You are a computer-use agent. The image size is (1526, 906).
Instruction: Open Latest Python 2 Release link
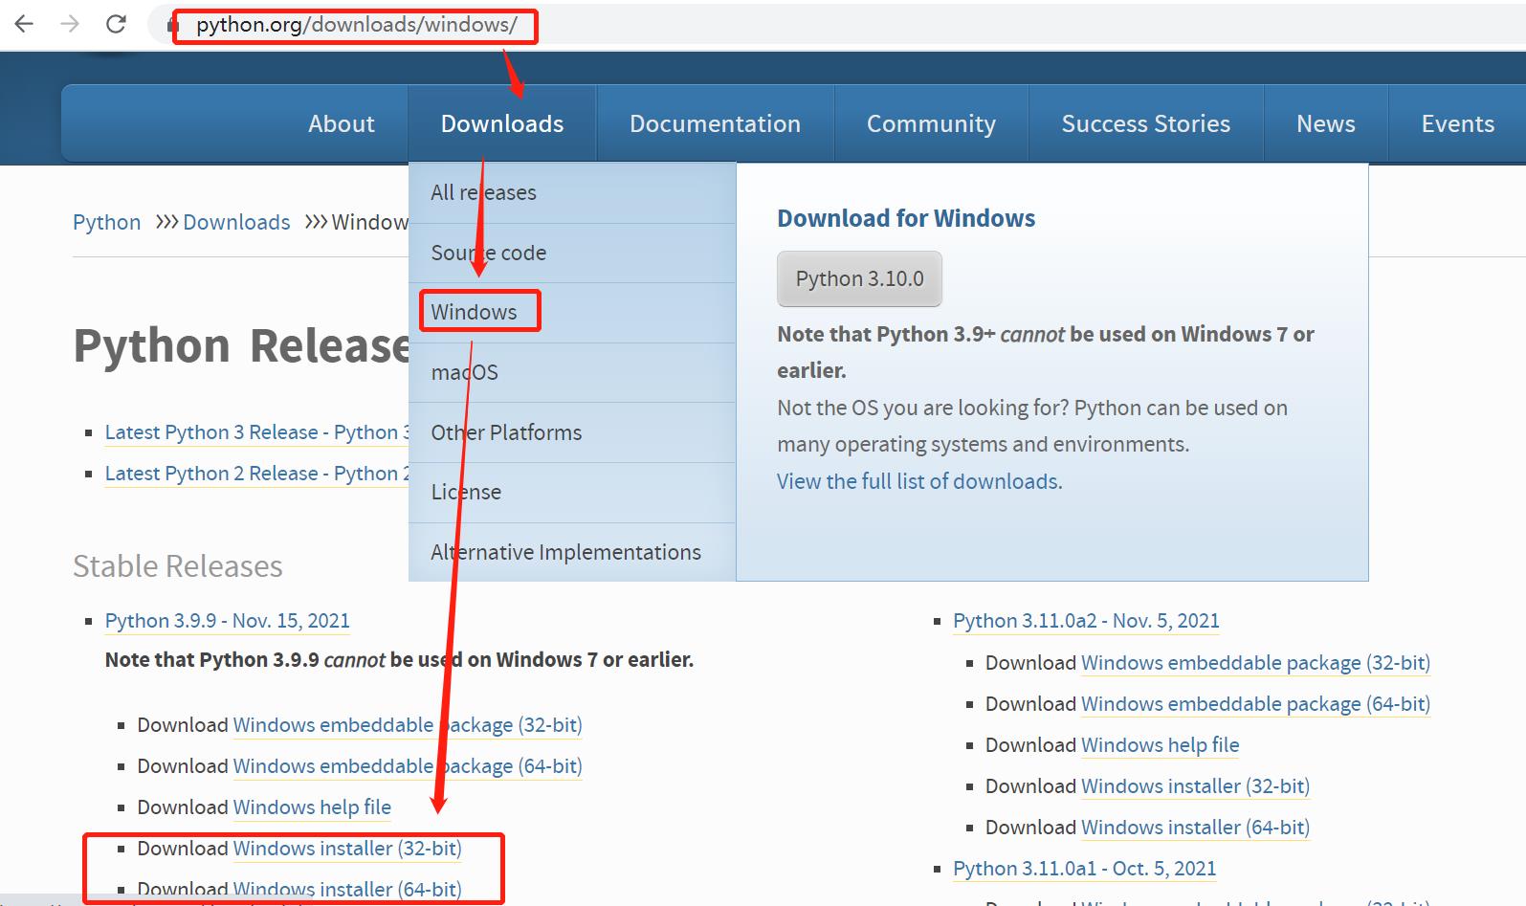256,474
